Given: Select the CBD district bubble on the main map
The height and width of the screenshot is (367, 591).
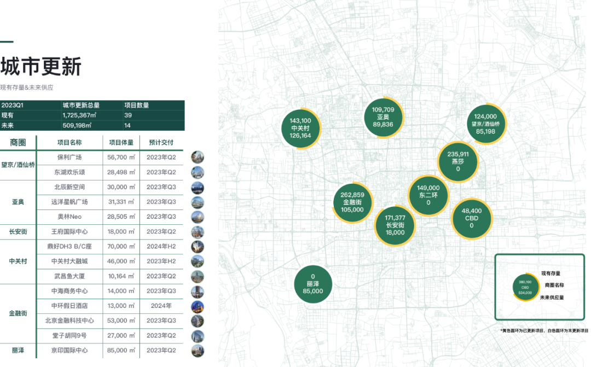Looking at the screenshot, I should 471,218.
